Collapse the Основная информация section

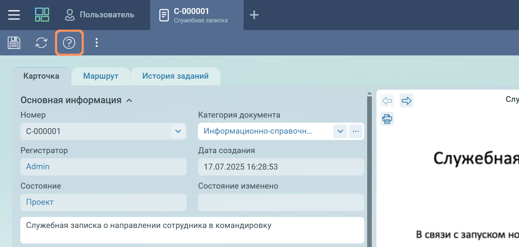(x=129, y=101)
